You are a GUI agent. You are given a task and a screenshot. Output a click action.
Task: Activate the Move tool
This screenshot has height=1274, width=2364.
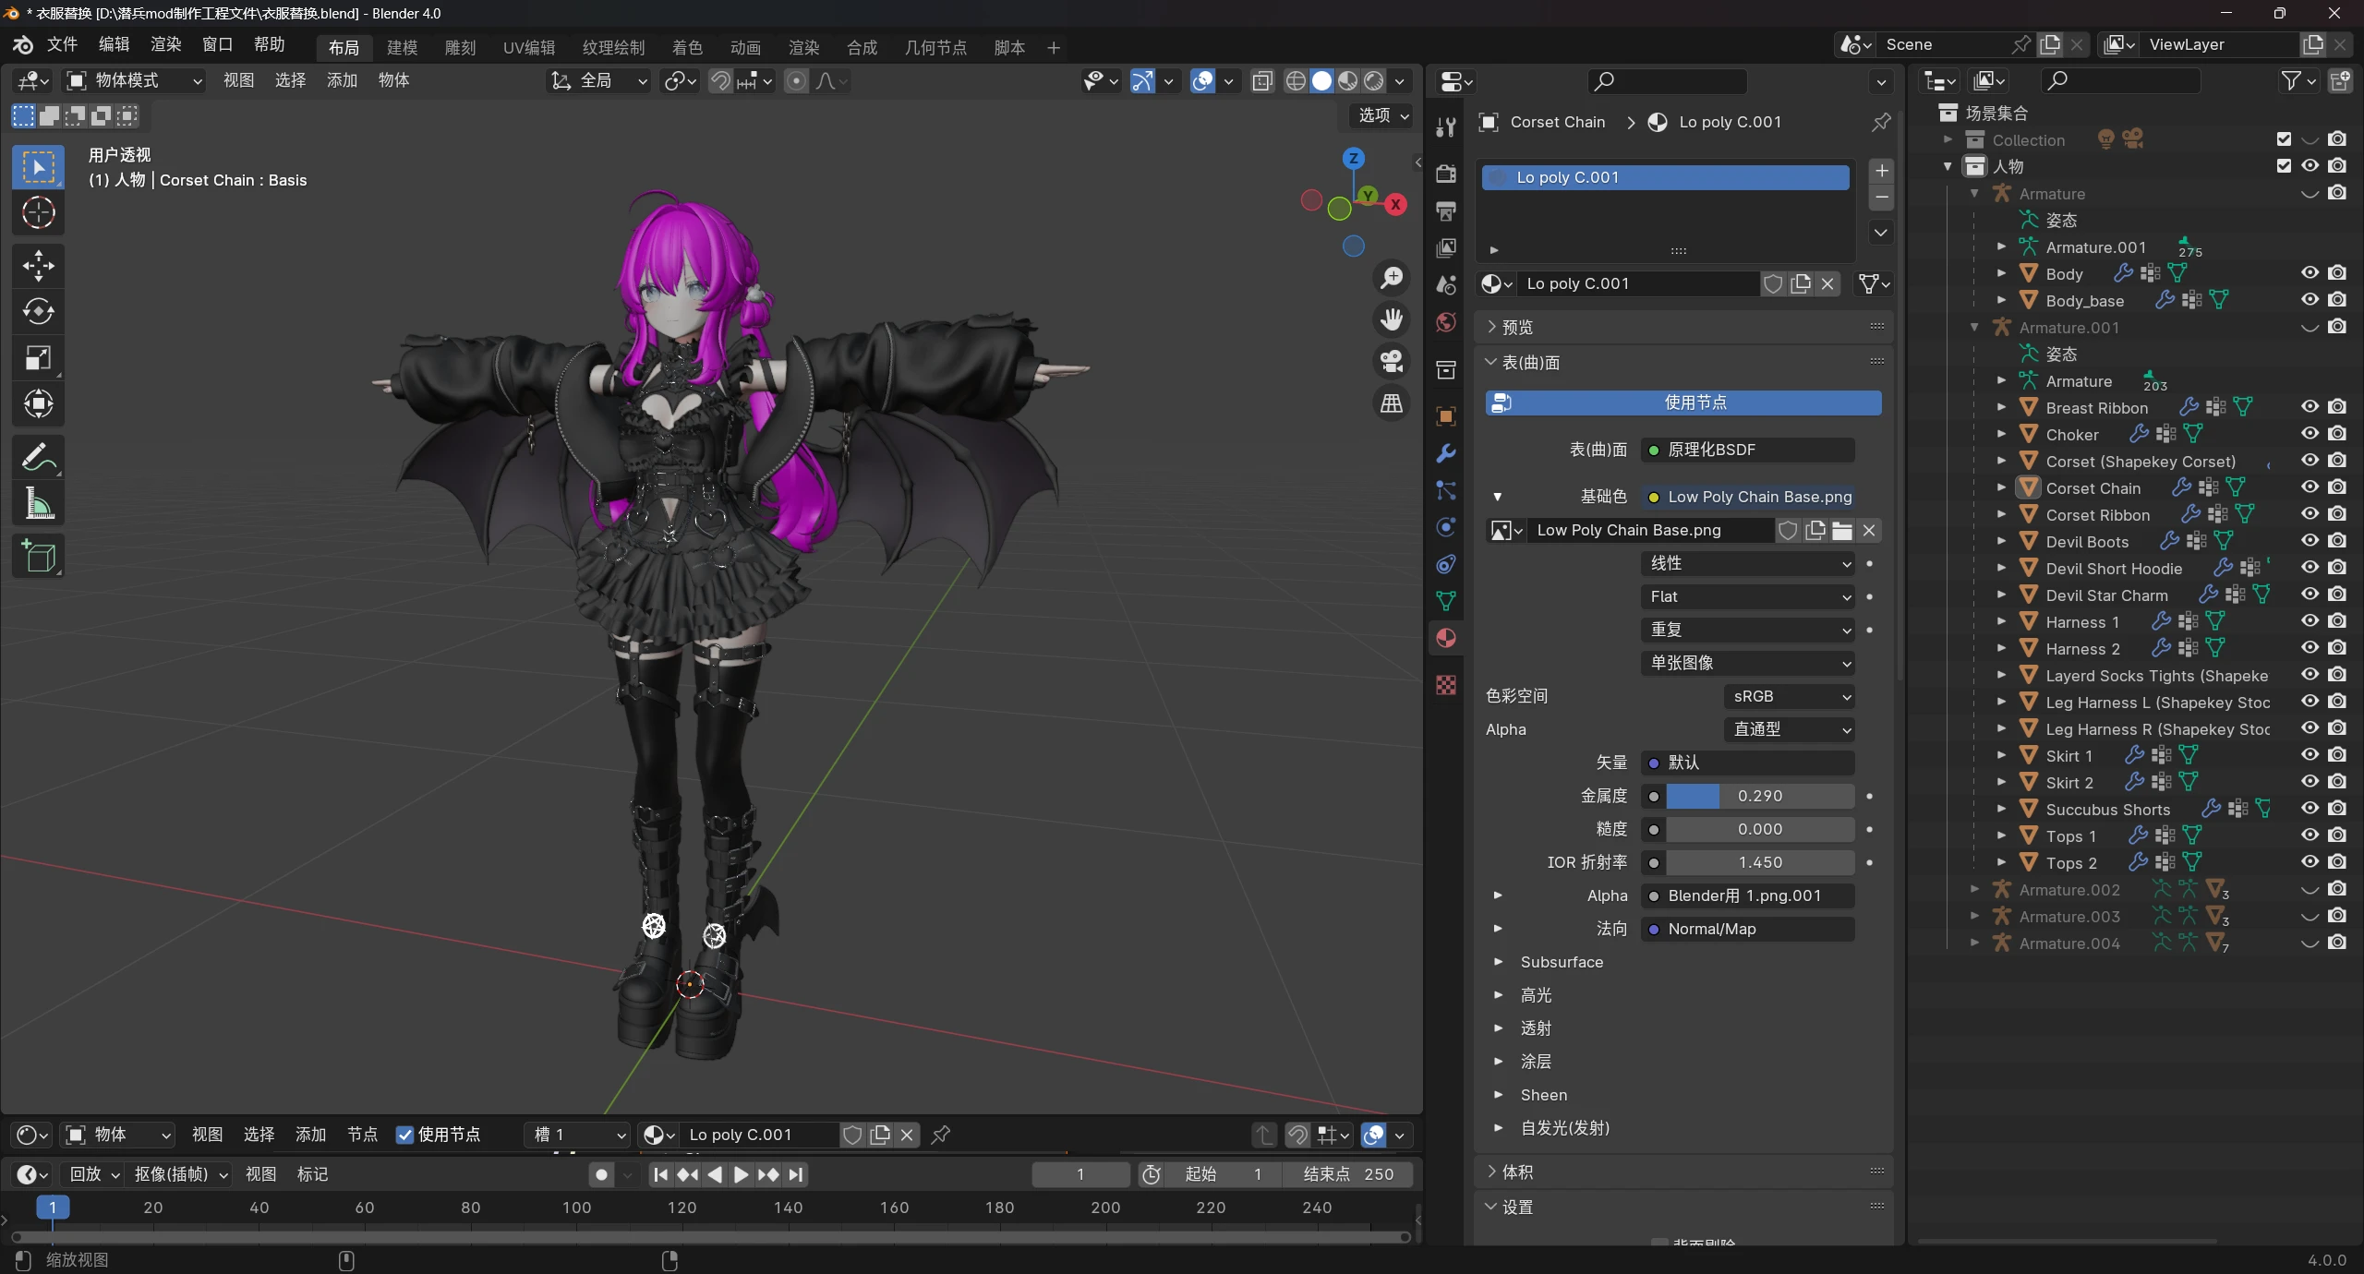pos(38,266)
